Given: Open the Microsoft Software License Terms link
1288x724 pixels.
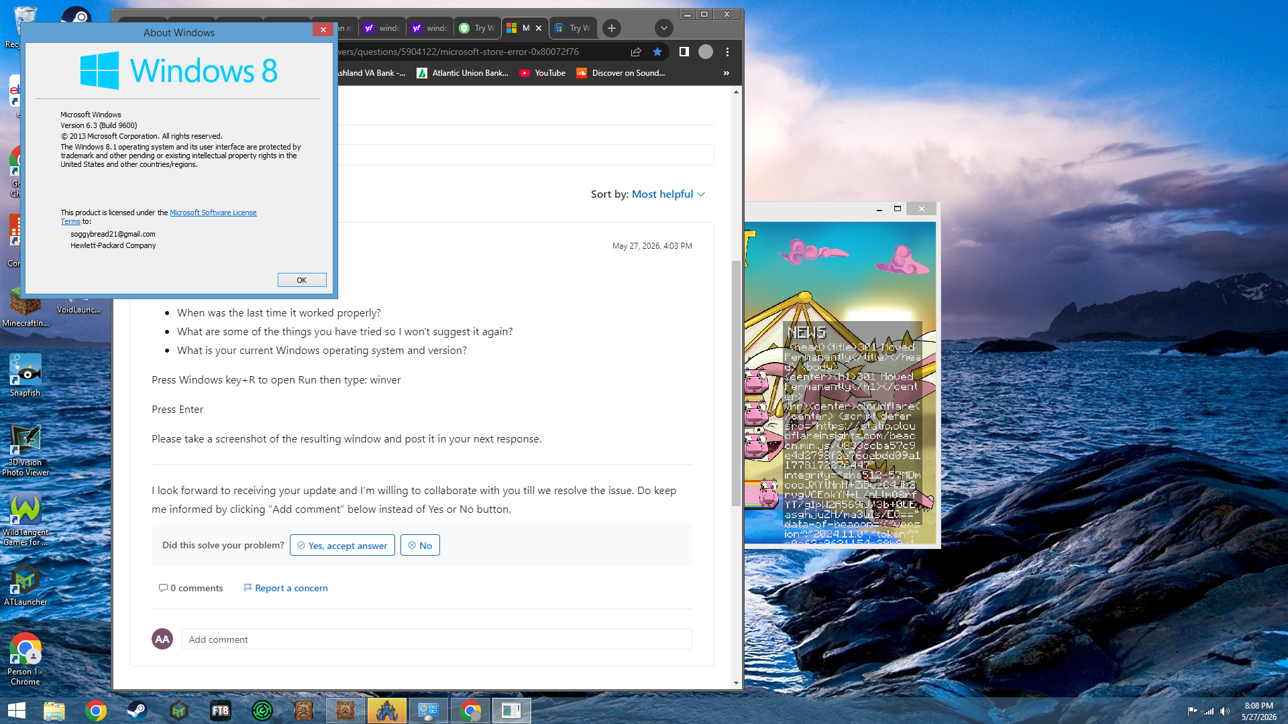Looking at the screenshot, I should (x=213, y=213).
